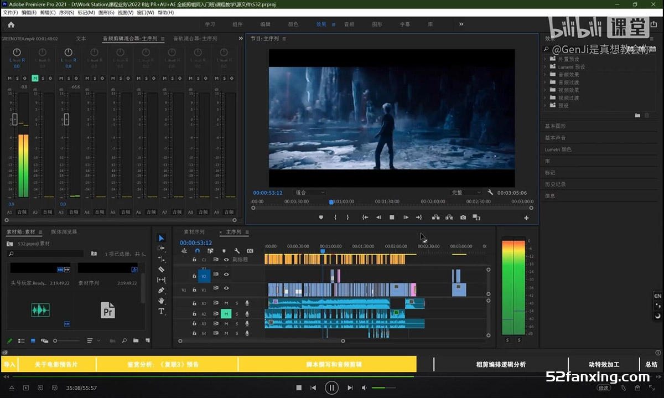664x398 pixels.
Task: Open the playback resolution dropdown 完整
Action: click(x=466, y=193)
